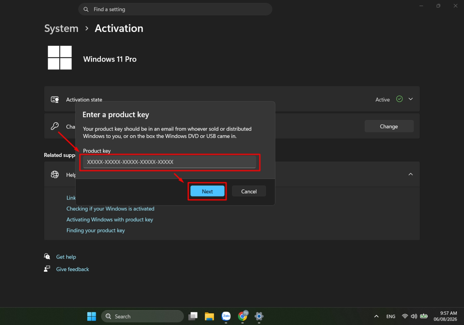Click the Help globe icon
This screenshot has width=464, height=325.
click(x=55, y=175)
